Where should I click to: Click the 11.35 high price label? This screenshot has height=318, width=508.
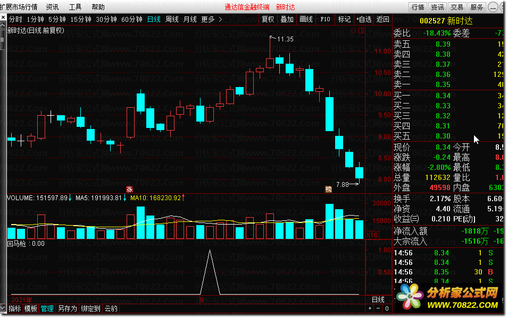click(286, 39)
